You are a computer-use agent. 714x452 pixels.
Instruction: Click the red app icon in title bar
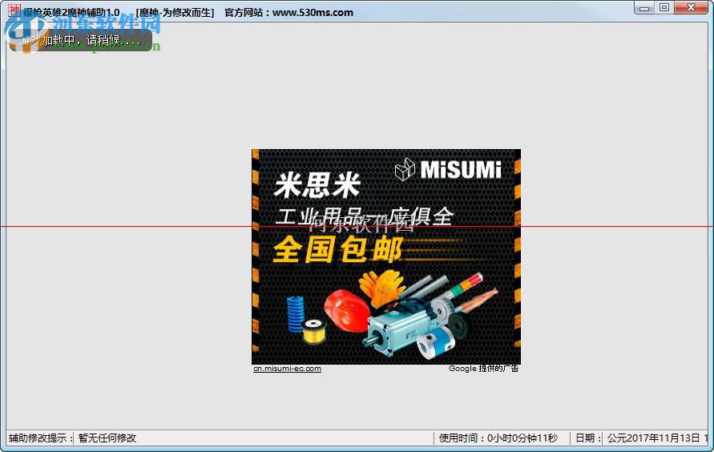[x=14, y=10]
